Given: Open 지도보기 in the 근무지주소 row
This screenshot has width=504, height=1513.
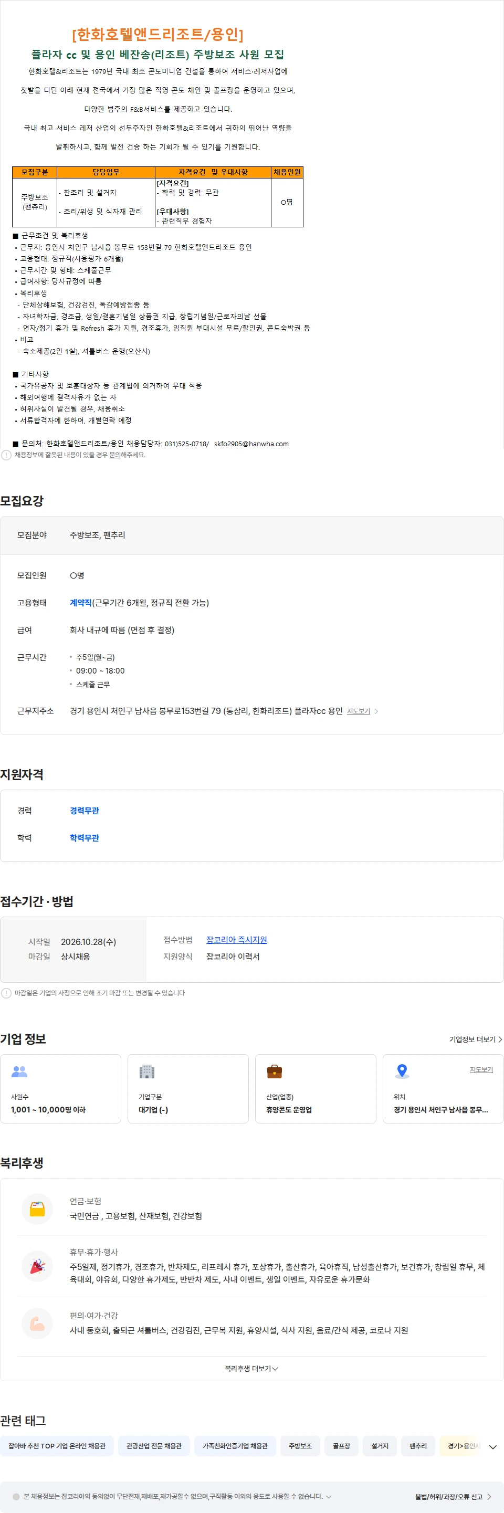Looking at the screenshot, I should (359, 711).
